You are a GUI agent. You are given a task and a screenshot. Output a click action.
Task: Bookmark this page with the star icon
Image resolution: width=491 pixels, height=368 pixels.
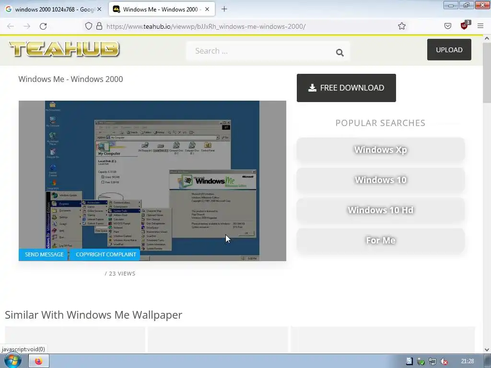(402, 26)
